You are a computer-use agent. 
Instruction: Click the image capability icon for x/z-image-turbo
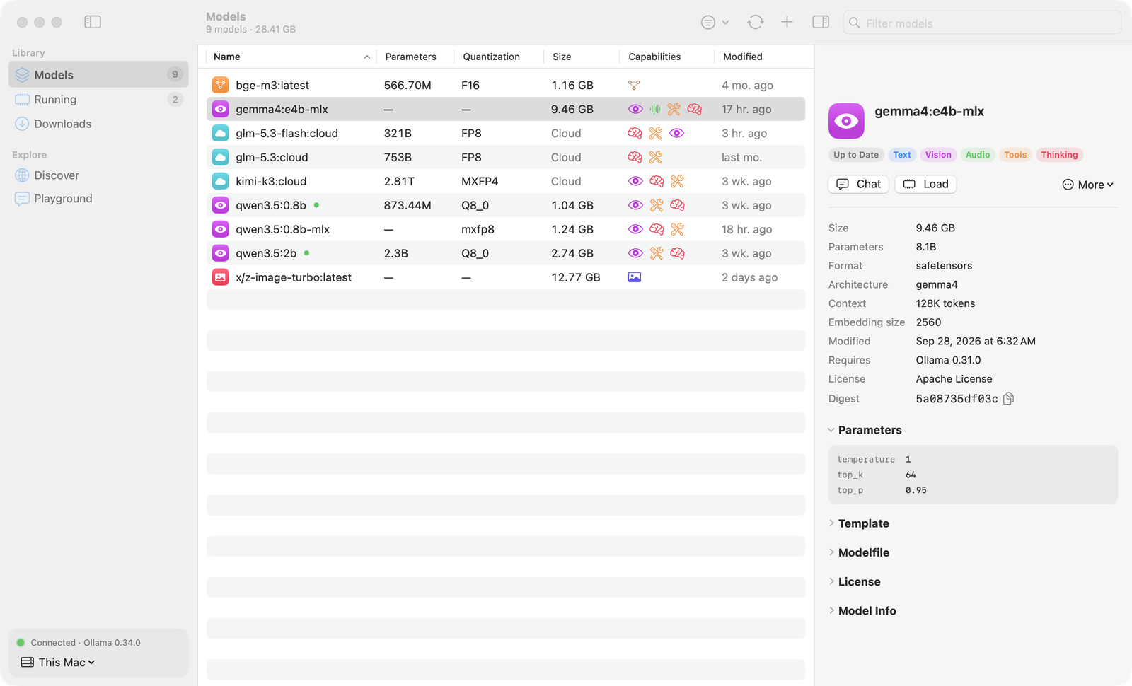pos(635,277)
